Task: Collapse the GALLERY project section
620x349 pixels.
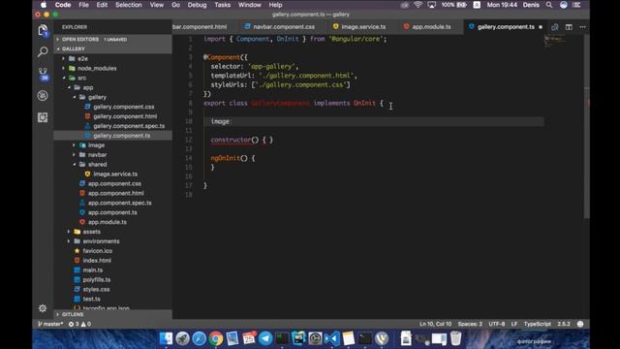Action: [112, 48]
